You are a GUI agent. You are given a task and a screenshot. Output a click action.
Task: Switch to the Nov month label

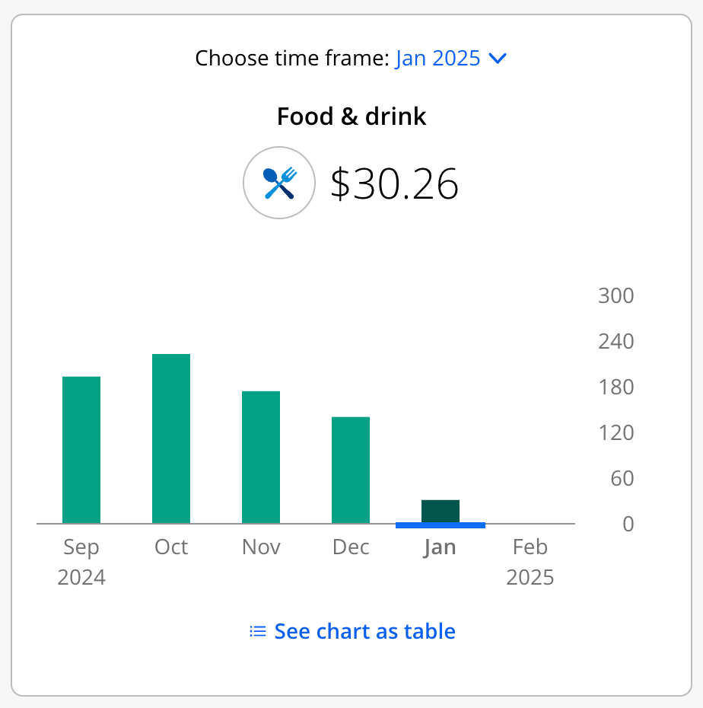pyautogui.click(x=261, y=547)
